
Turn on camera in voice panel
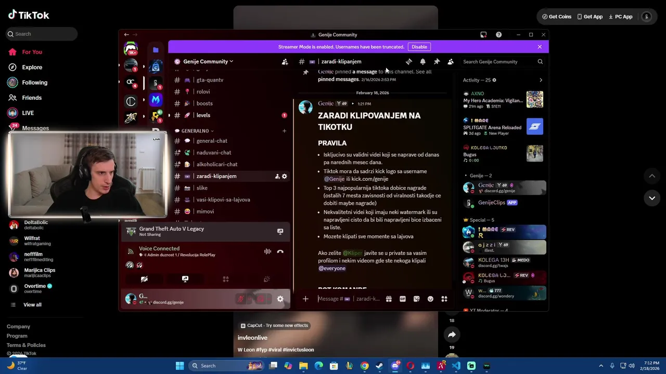144,279
